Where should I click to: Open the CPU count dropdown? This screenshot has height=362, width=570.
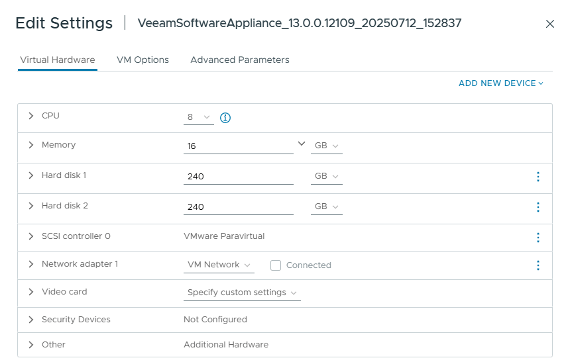198,117
